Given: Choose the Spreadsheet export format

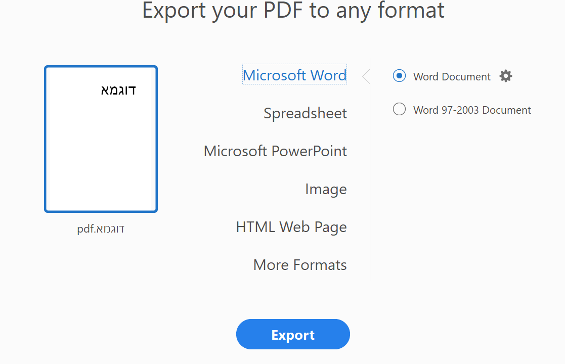Looking at the screenshot, I should (x=305, y=113).
